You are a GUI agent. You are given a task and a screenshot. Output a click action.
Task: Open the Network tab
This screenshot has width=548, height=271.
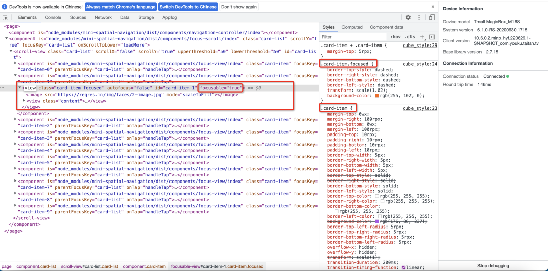coord(104,17)
